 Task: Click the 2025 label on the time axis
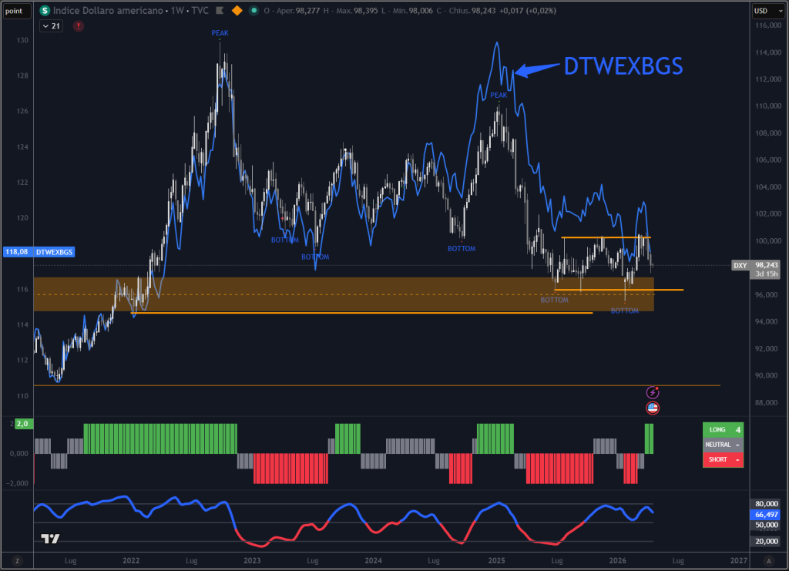click(496, 561)
